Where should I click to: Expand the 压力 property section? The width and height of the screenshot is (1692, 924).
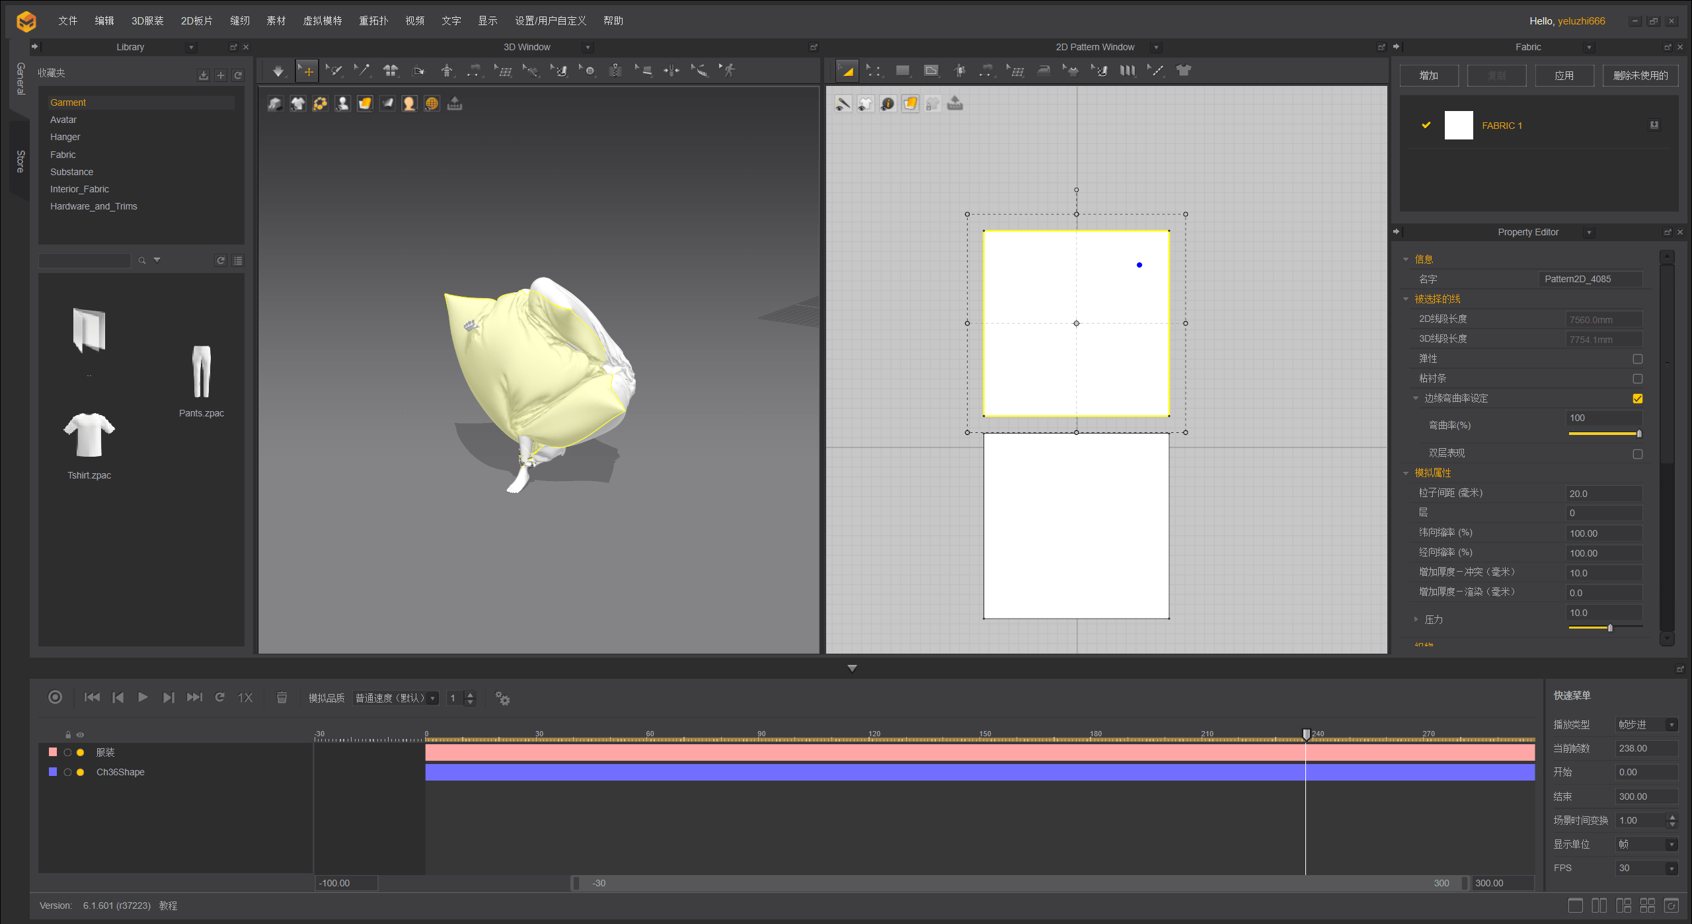coord(1416,619)
